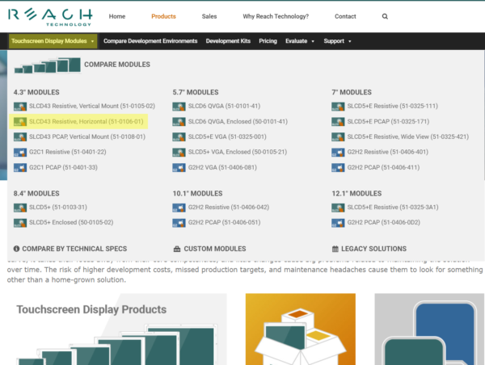Open Development Kits in submenu bar
The image size is (485, 365).
[228, 41]
